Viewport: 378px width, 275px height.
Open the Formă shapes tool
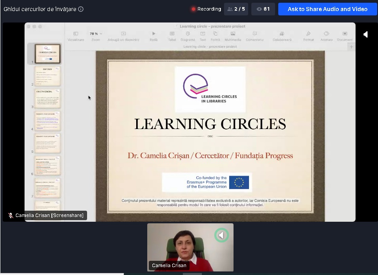click(x=215, y=34)
